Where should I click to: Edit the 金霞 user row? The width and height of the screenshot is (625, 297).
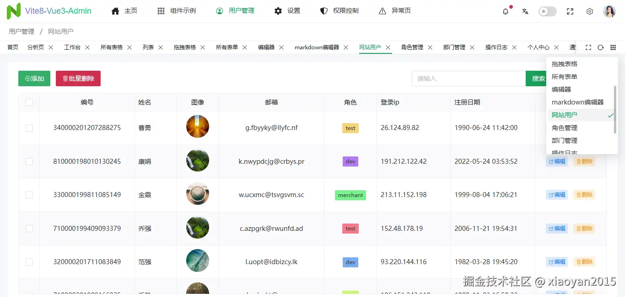pos(557,195)
